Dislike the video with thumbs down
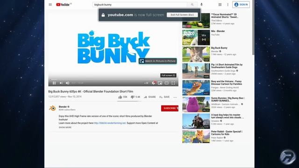Viewport: 299px width, 168px height. (x=135, y=97)
